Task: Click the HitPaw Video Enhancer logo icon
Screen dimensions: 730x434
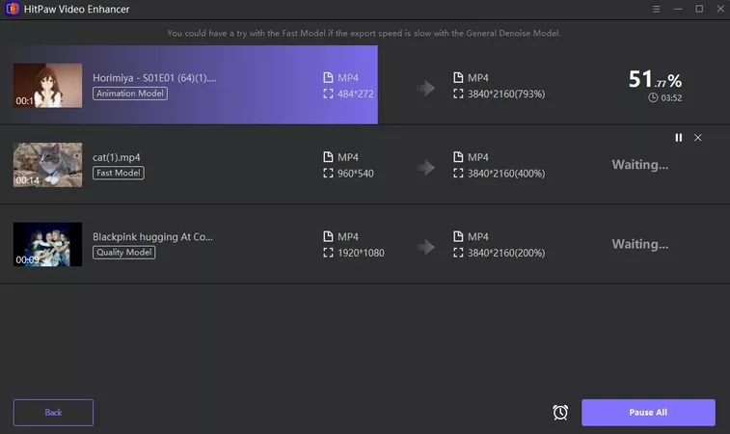Action: pyautogui.click(x=12, y=10)
